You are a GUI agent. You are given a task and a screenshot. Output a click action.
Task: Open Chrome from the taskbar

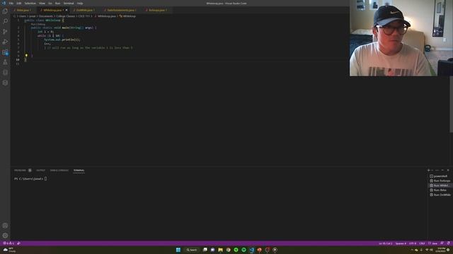click(x=228, y=250)
